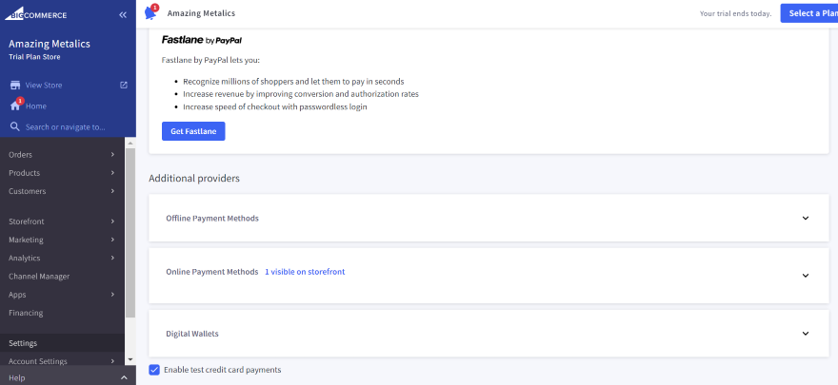Expand the Orders menu chevron
Image resolution: width=838 pixels, height=385 pixels.
[112, 155]
